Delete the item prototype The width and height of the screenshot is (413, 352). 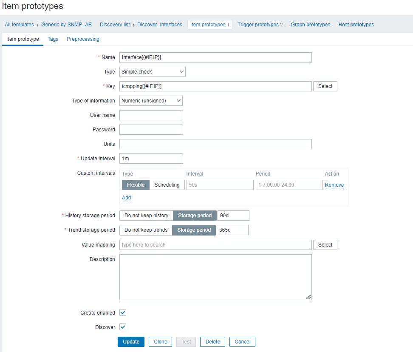click(213, 342)
